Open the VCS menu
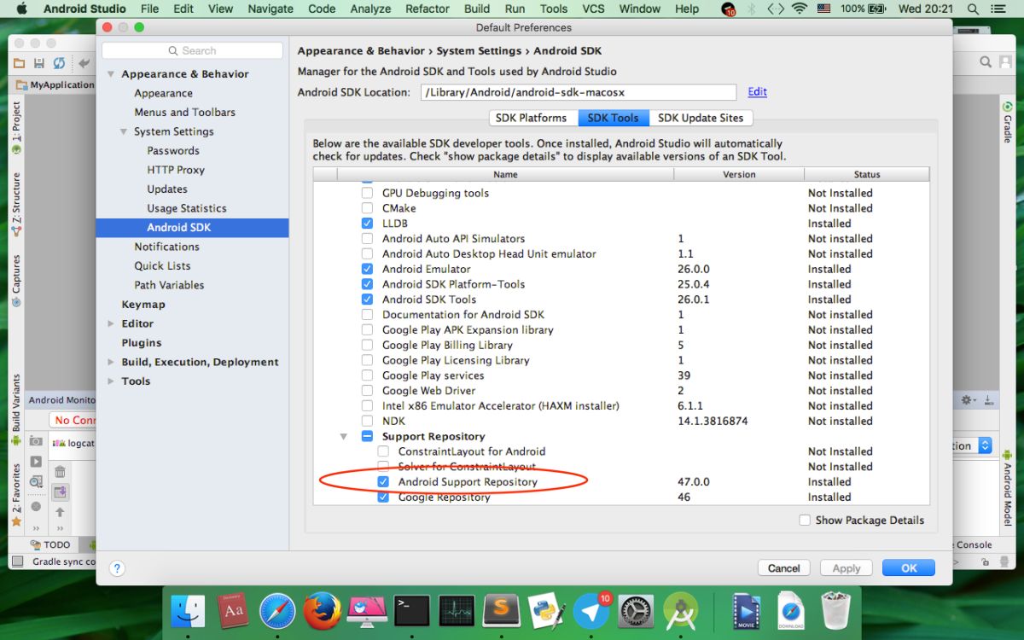Screen dimensions: 1024x640 point(593,9)
